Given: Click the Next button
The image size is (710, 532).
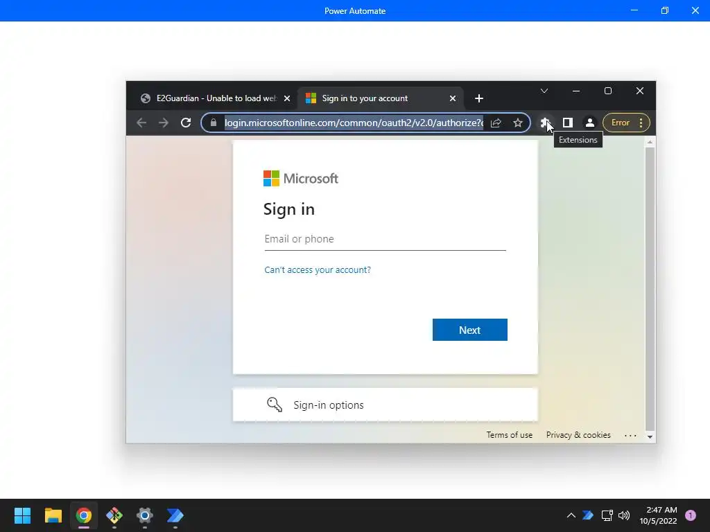Looking at the screenshot, I should [469, 330].
